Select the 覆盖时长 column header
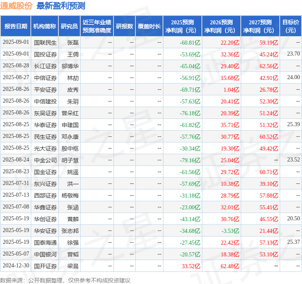The width and height of the screenshot is (302, 284). pyautogui.click(x=149, y=26)
